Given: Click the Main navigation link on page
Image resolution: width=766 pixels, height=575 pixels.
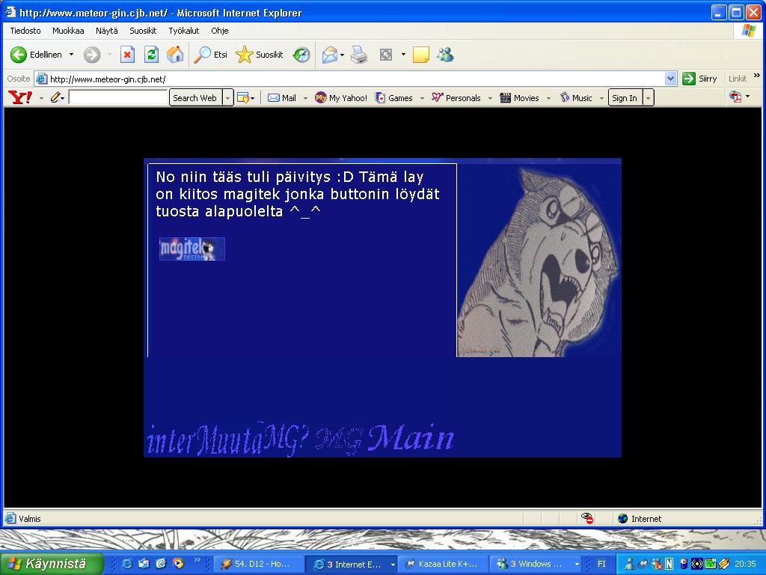Looking at the screenshot, I should (411, 439).
